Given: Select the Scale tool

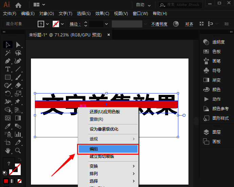Looking at the screenshot, I should coord(18,93).
